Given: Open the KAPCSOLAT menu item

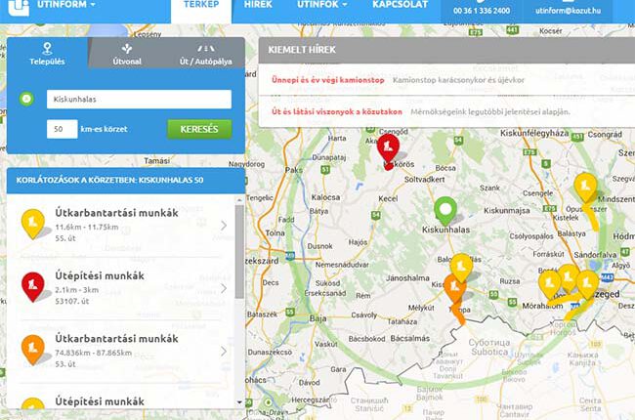Looking at the screenshot, I should pyautogui.click(x=401, y=5).
